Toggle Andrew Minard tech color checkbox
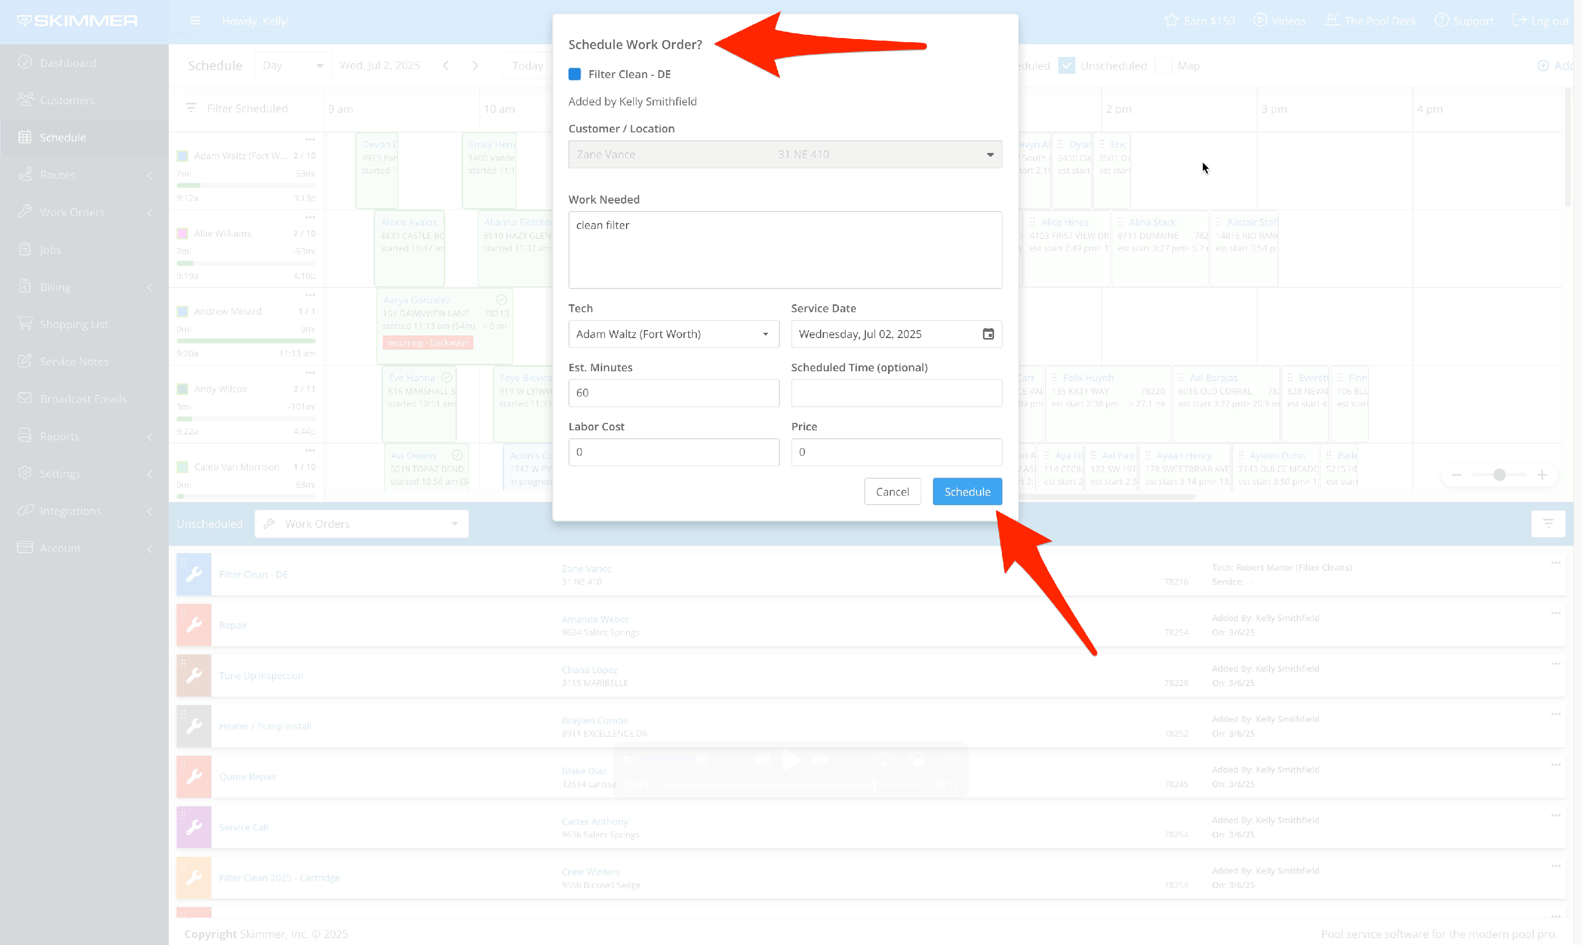The width and height of the screenshot is (1582, 945). (182, 311)
